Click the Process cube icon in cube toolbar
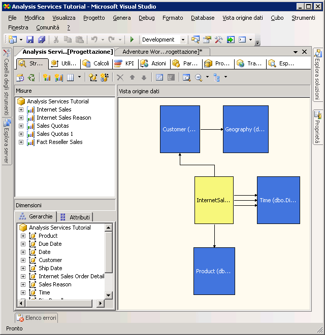Screen dimensions: 325x335 20,78
